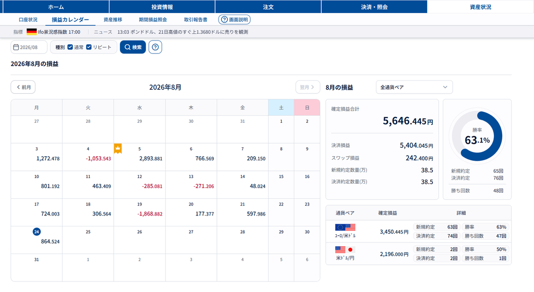Click the 63.1% win rate figure
534x292 pixels.
tap(477, 140)
